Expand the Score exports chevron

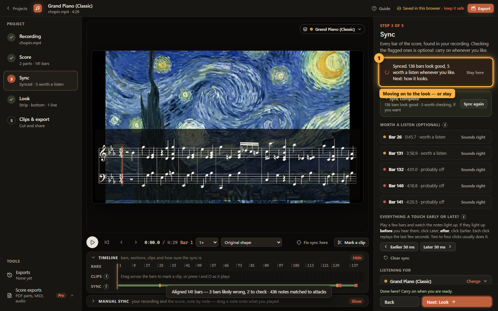(72, 295)
